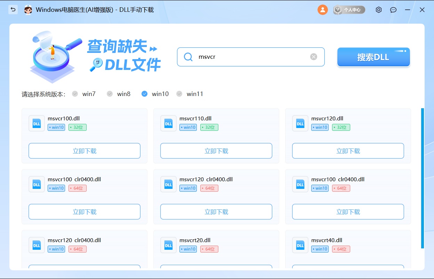Click the 搜索DLL button

click(373, 57)
